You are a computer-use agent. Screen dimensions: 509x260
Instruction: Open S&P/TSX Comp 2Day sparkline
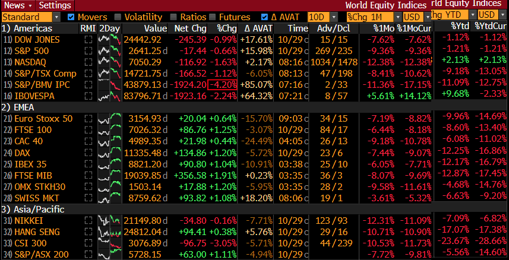(x=110, y=74)
